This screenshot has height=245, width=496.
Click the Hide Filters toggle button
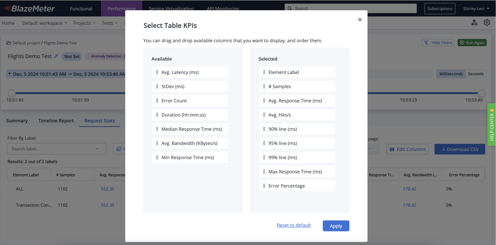tap(438, 42)
